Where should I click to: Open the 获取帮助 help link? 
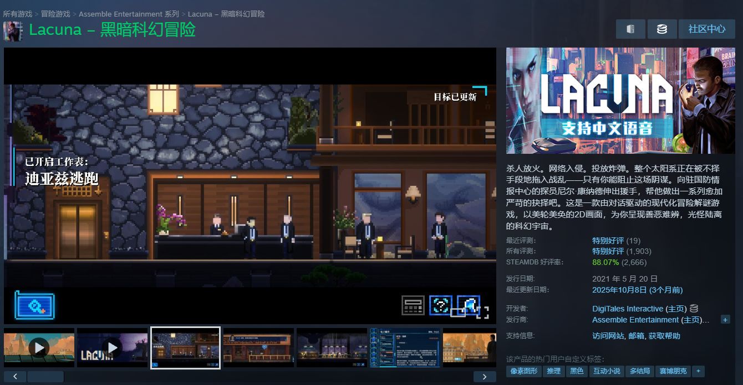[x=664, y=336]
